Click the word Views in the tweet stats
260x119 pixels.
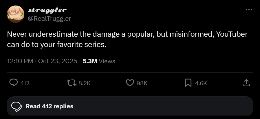tap(107, 61)
